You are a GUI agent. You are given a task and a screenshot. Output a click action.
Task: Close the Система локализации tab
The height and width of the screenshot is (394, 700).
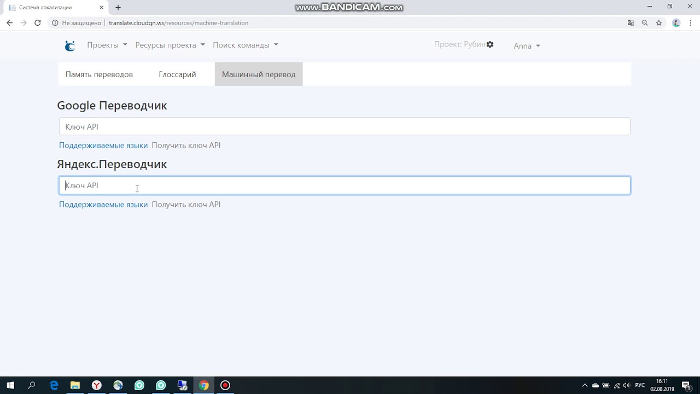[x=101, y=8]
